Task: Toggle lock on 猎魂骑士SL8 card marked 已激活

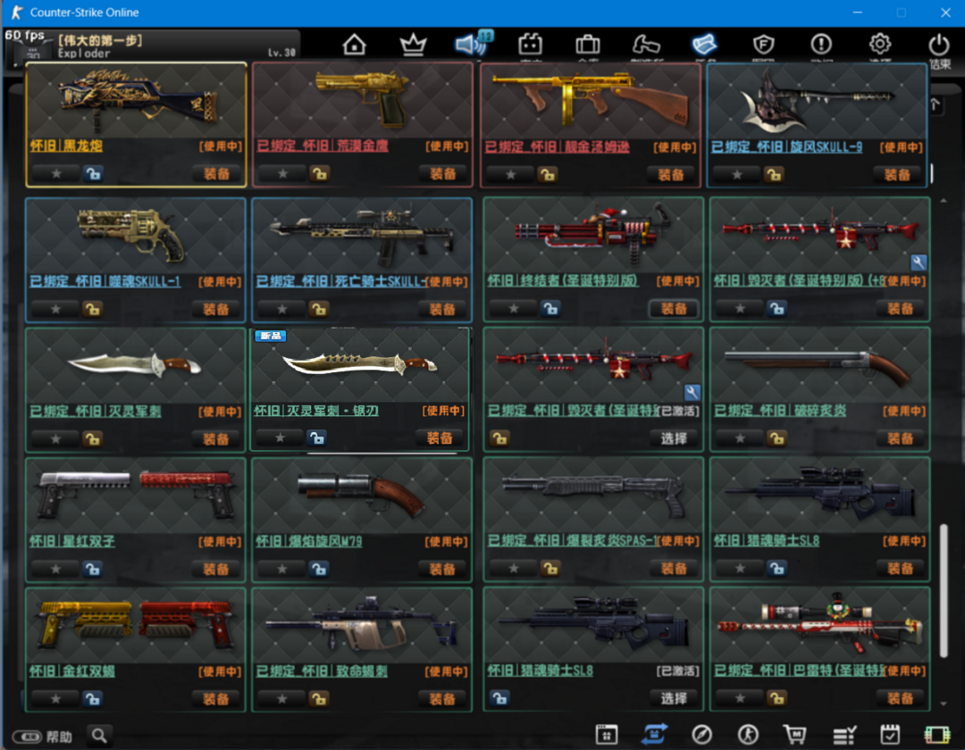Action: tap(499, 697)
